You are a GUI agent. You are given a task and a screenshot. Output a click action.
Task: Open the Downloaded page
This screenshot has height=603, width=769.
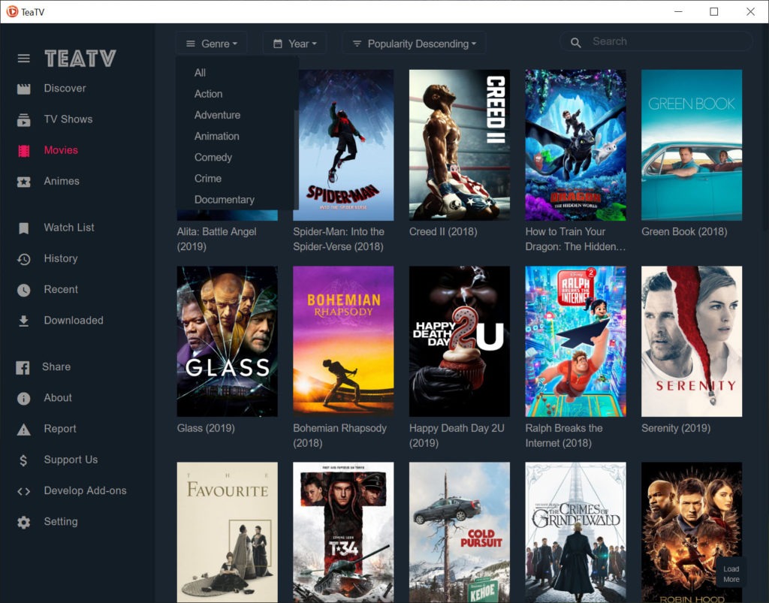click(x=74, y=320)
